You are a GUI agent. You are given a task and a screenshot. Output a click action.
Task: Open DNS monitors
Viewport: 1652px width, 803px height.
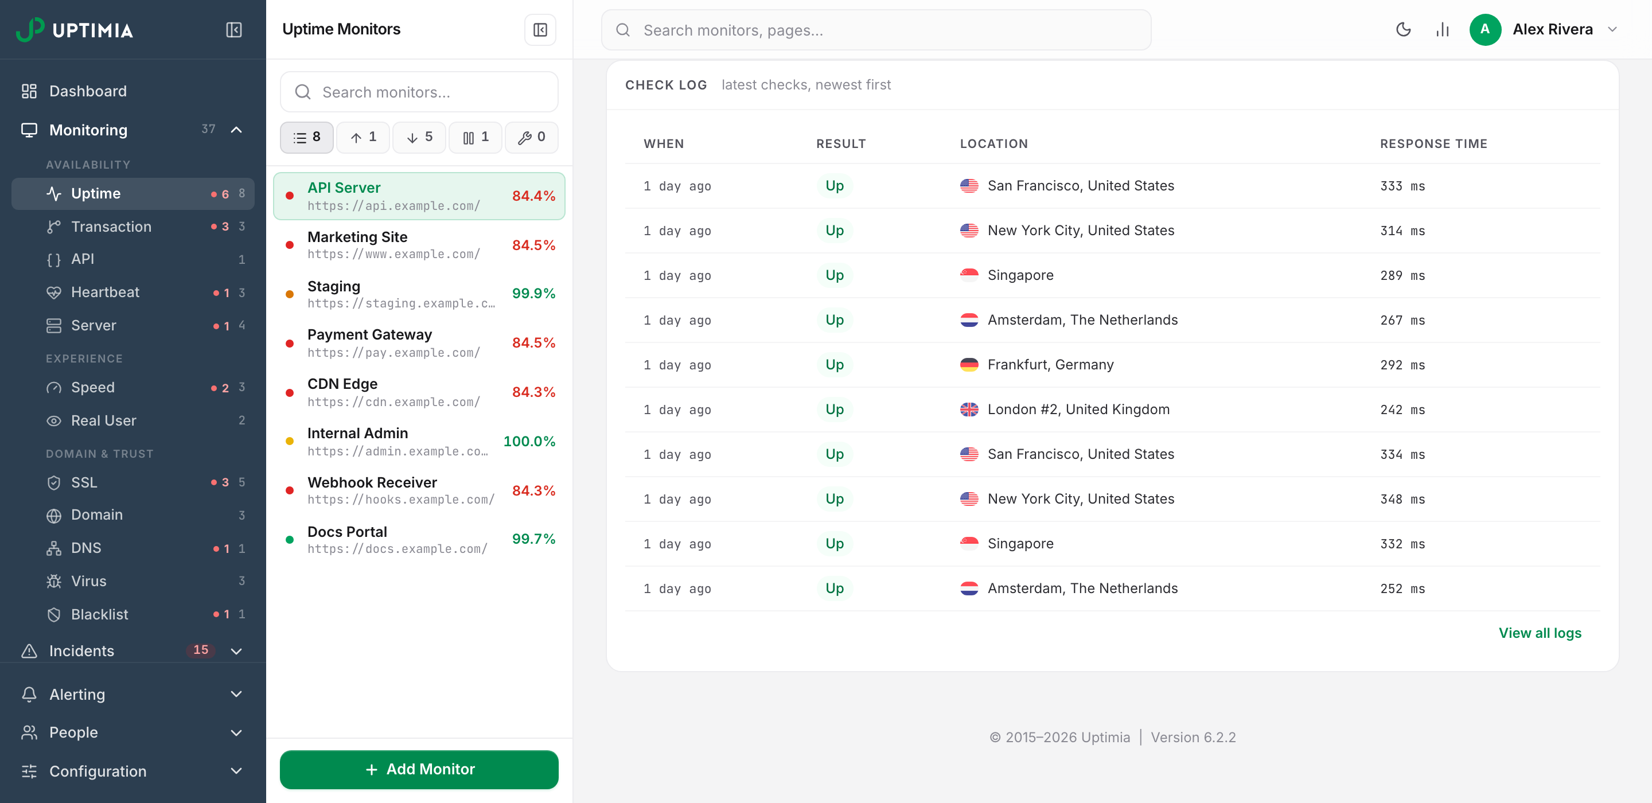click(x=133, y=548)
